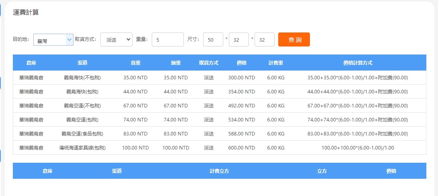
Task: Select the 傳統海運家具線(包稅) channel cell
Action: (x=82, y=148)
